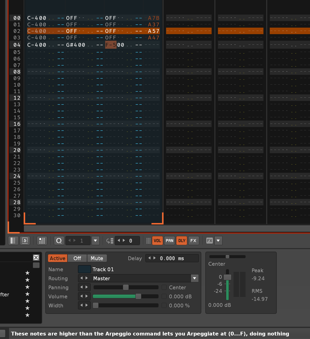Expand the Routing Master dropdown
310x339 pixels.
coord(194,278)
